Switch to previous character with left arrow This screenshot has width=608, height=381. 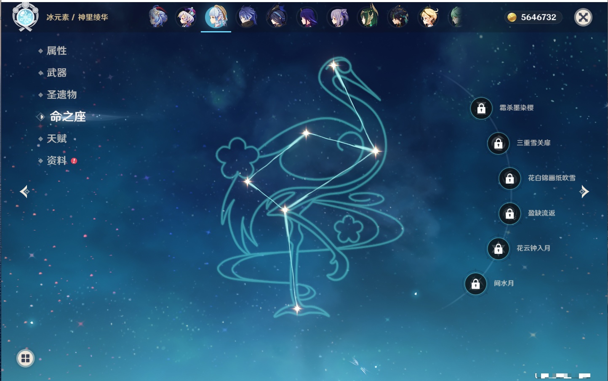coord(24,192)
